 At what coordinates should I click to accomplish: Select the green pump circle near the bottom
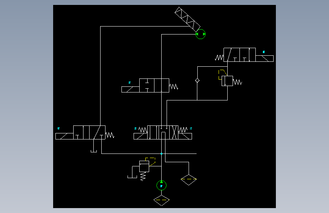(161, 185)
